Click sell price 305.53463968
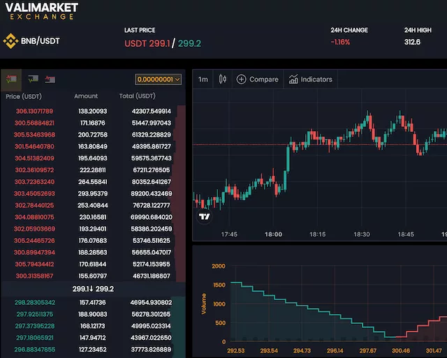 34,135
